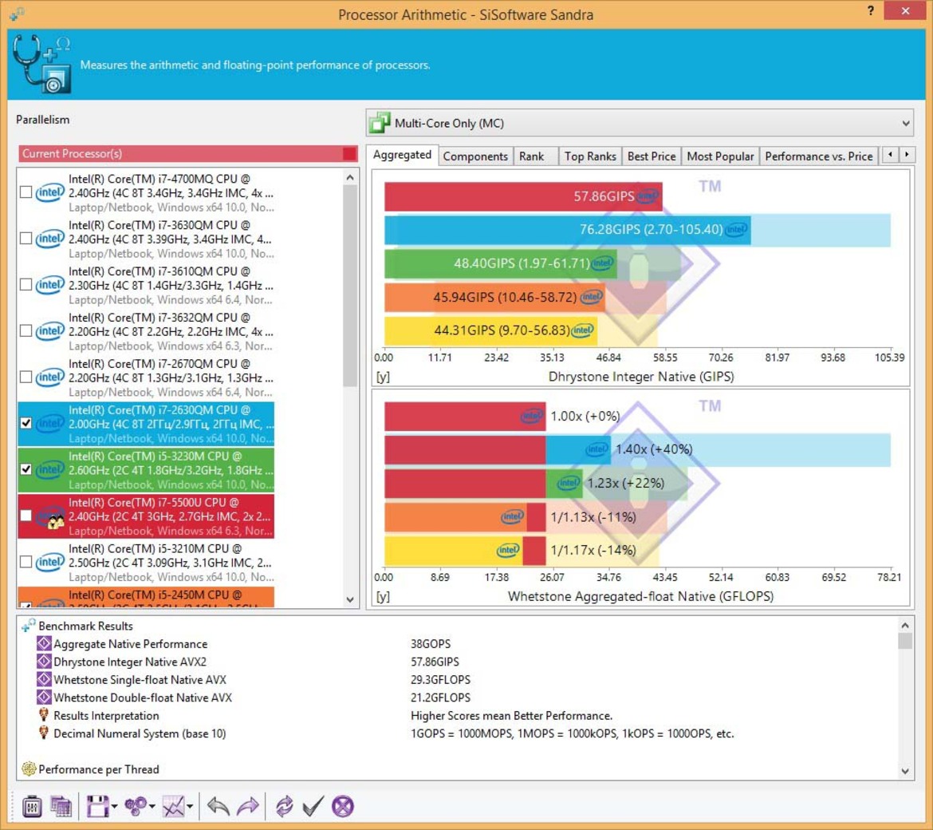Click the Performance per Thread icon
The height and width of the screenshot is (830, 933).
pyautogui.click(x=29, y=769)
